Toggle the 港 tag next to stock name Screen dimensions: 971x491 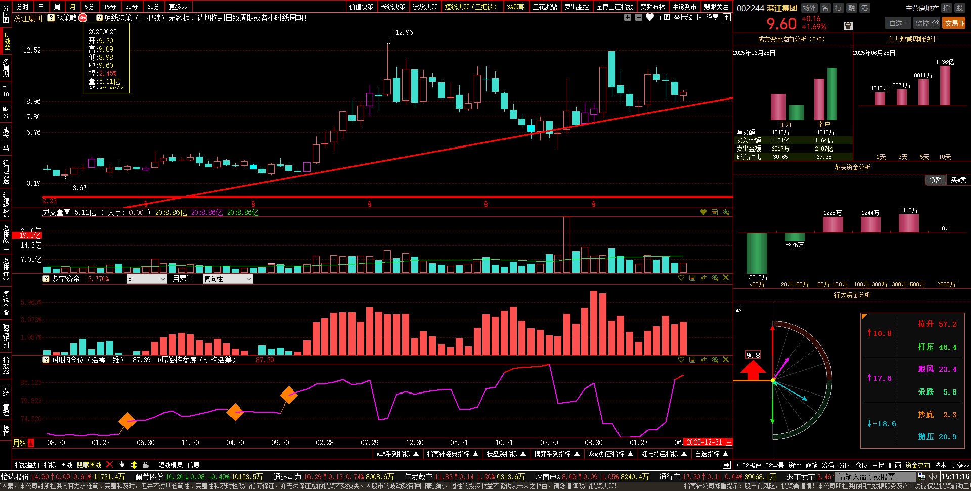click(865, 8)
